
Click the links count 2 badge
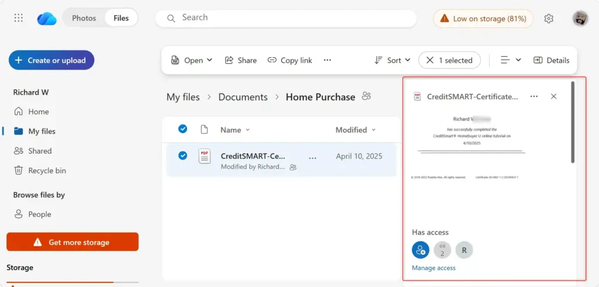tap(442, 250)
